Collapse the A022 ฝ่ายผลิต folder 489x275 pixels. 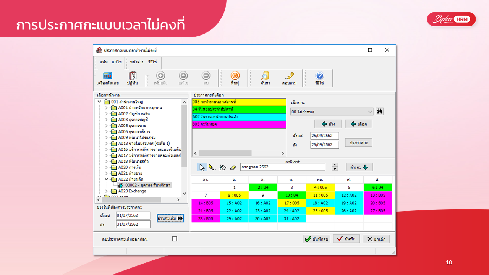point(107,179)
